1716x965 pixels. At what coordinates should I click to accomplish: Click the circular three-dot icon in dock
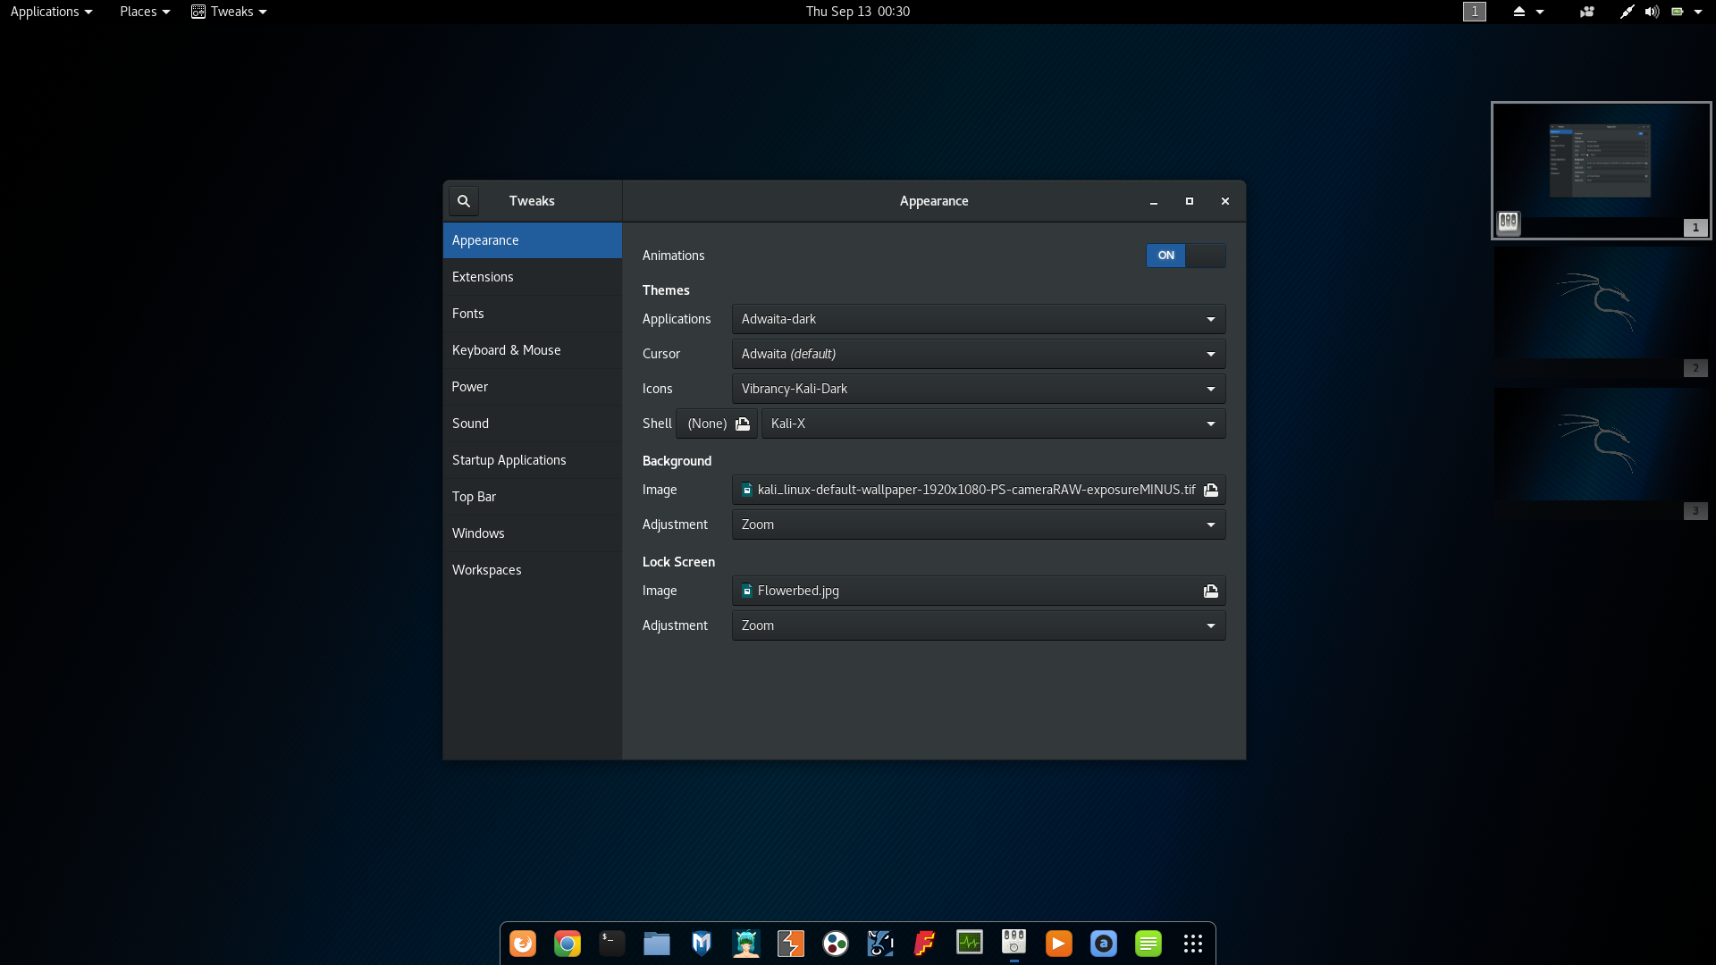(x=836, y=944)
